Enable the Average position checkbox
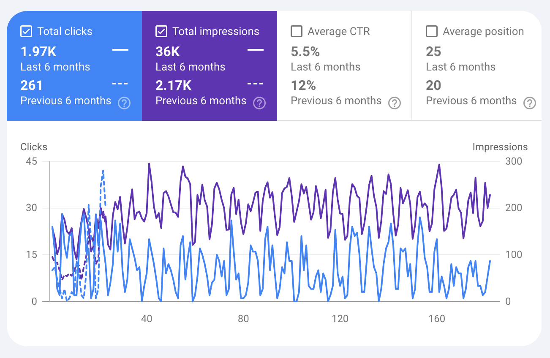550x358 pixels. coord(431,31)
